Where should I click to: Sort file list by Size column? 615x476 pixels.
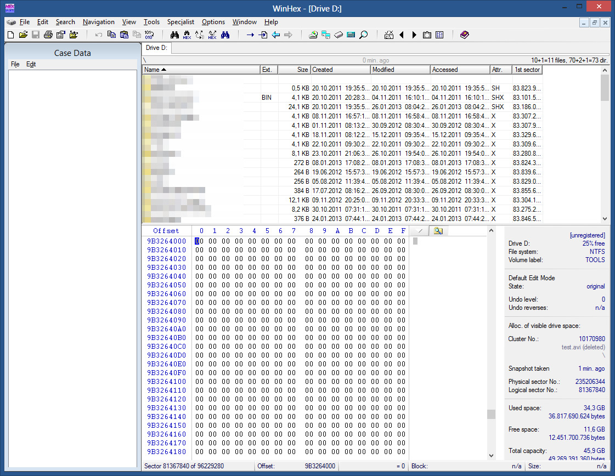(294, 70)
